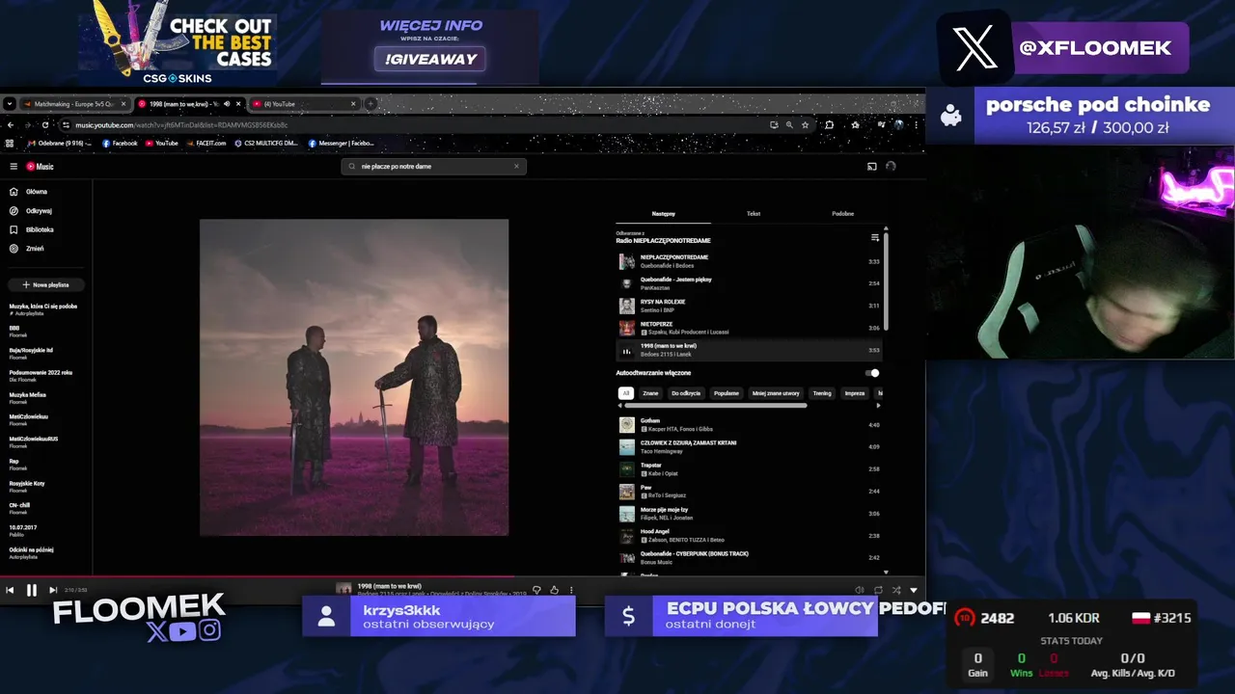Play RYSY NA ROLEXIE in queue
Viewport: 1235px width, 694px height.
(x=749, y=306)
